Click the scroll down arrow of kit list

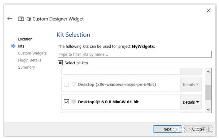[x=208, y=109]
